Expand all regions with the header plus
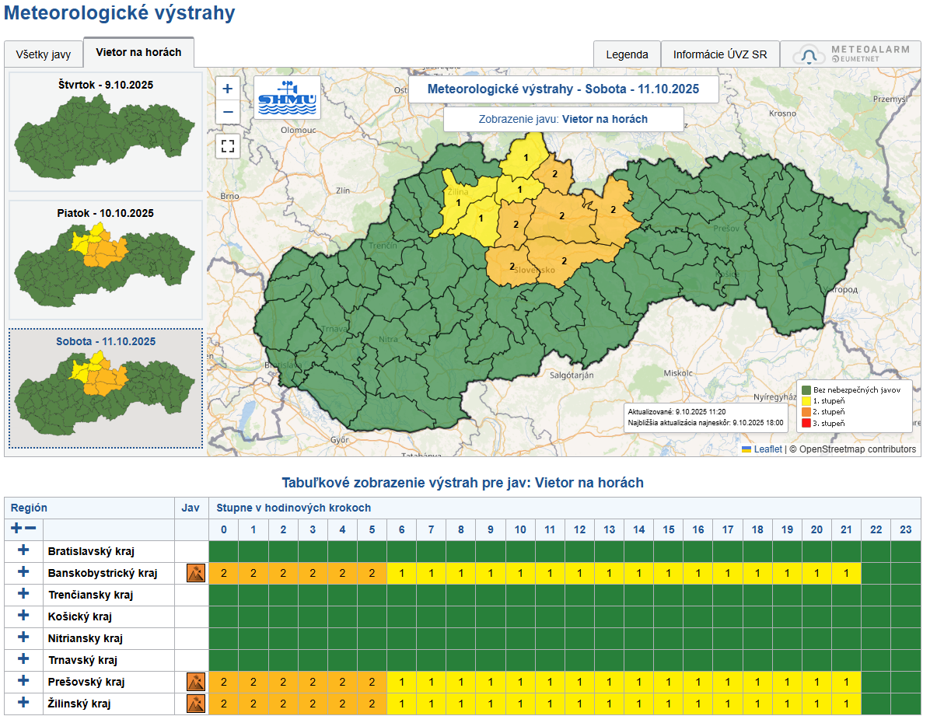 16,529
